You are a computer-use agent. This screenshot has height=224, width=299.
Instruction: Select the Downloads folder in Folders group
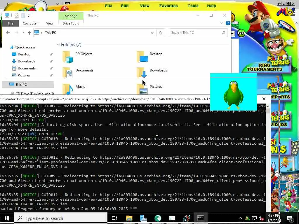pos(152,73)
